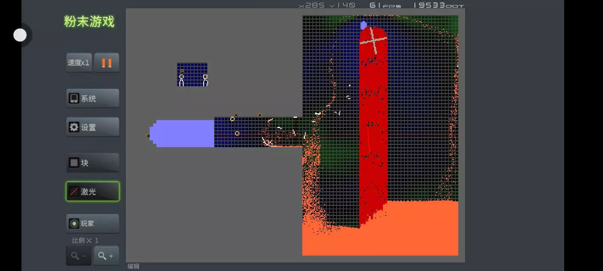The image size is (603, 271).
Task: Open the 系统 system menu
Action: (93, 98)
